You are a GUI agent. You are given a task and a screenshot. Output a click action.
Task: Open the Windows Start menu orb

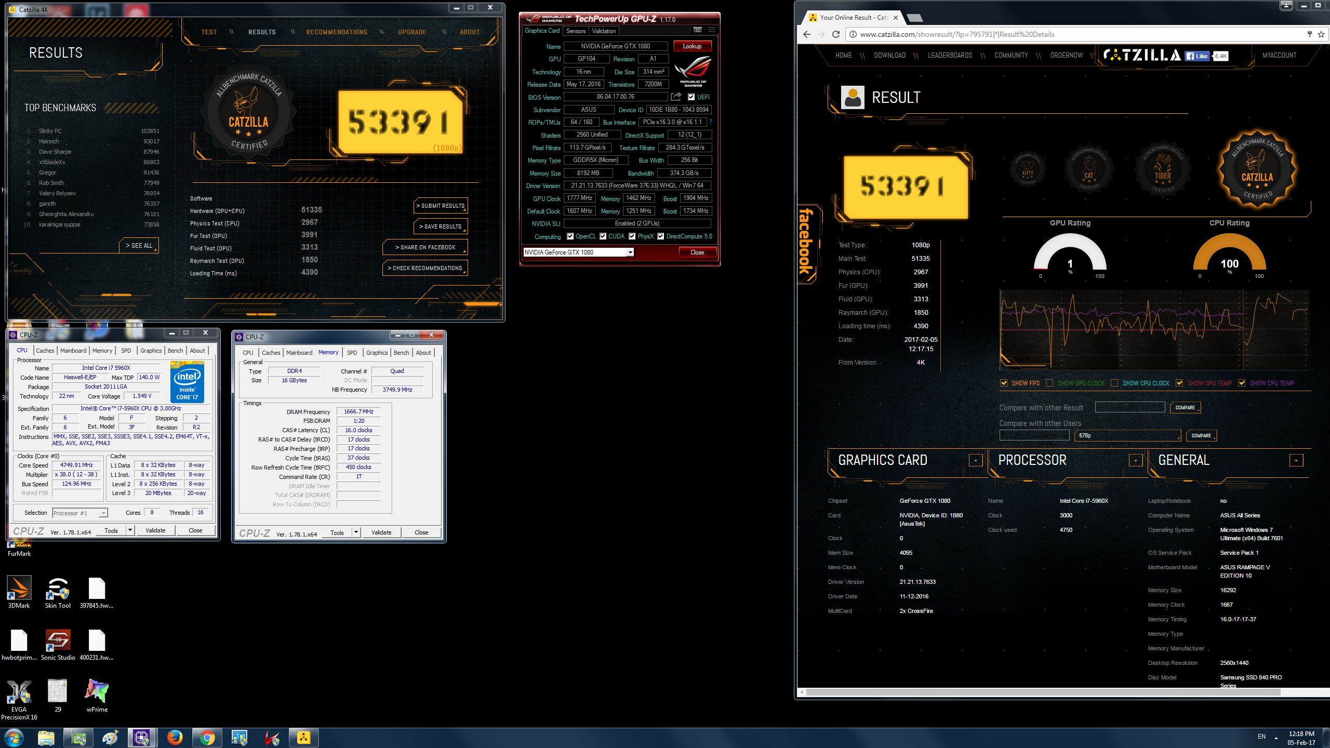(14, 738)
